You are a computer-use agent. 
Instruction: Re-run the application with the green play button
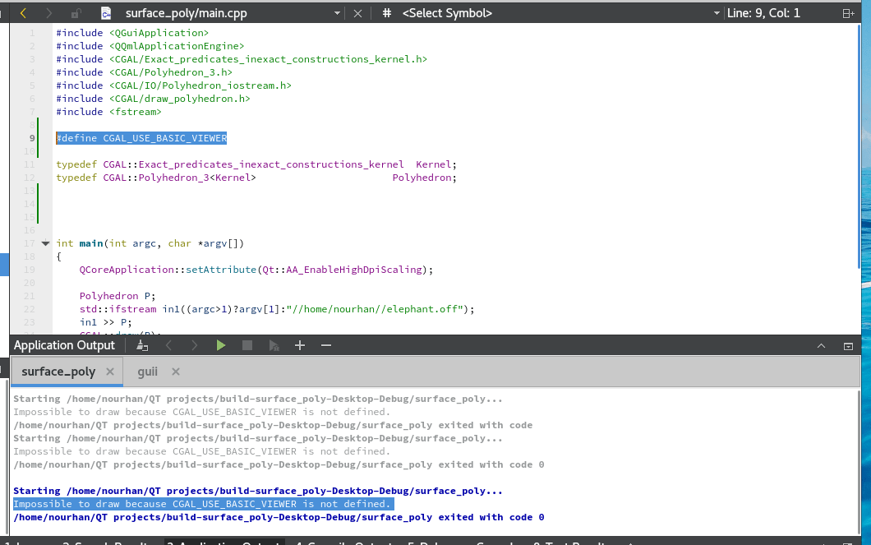click(220, 345)
